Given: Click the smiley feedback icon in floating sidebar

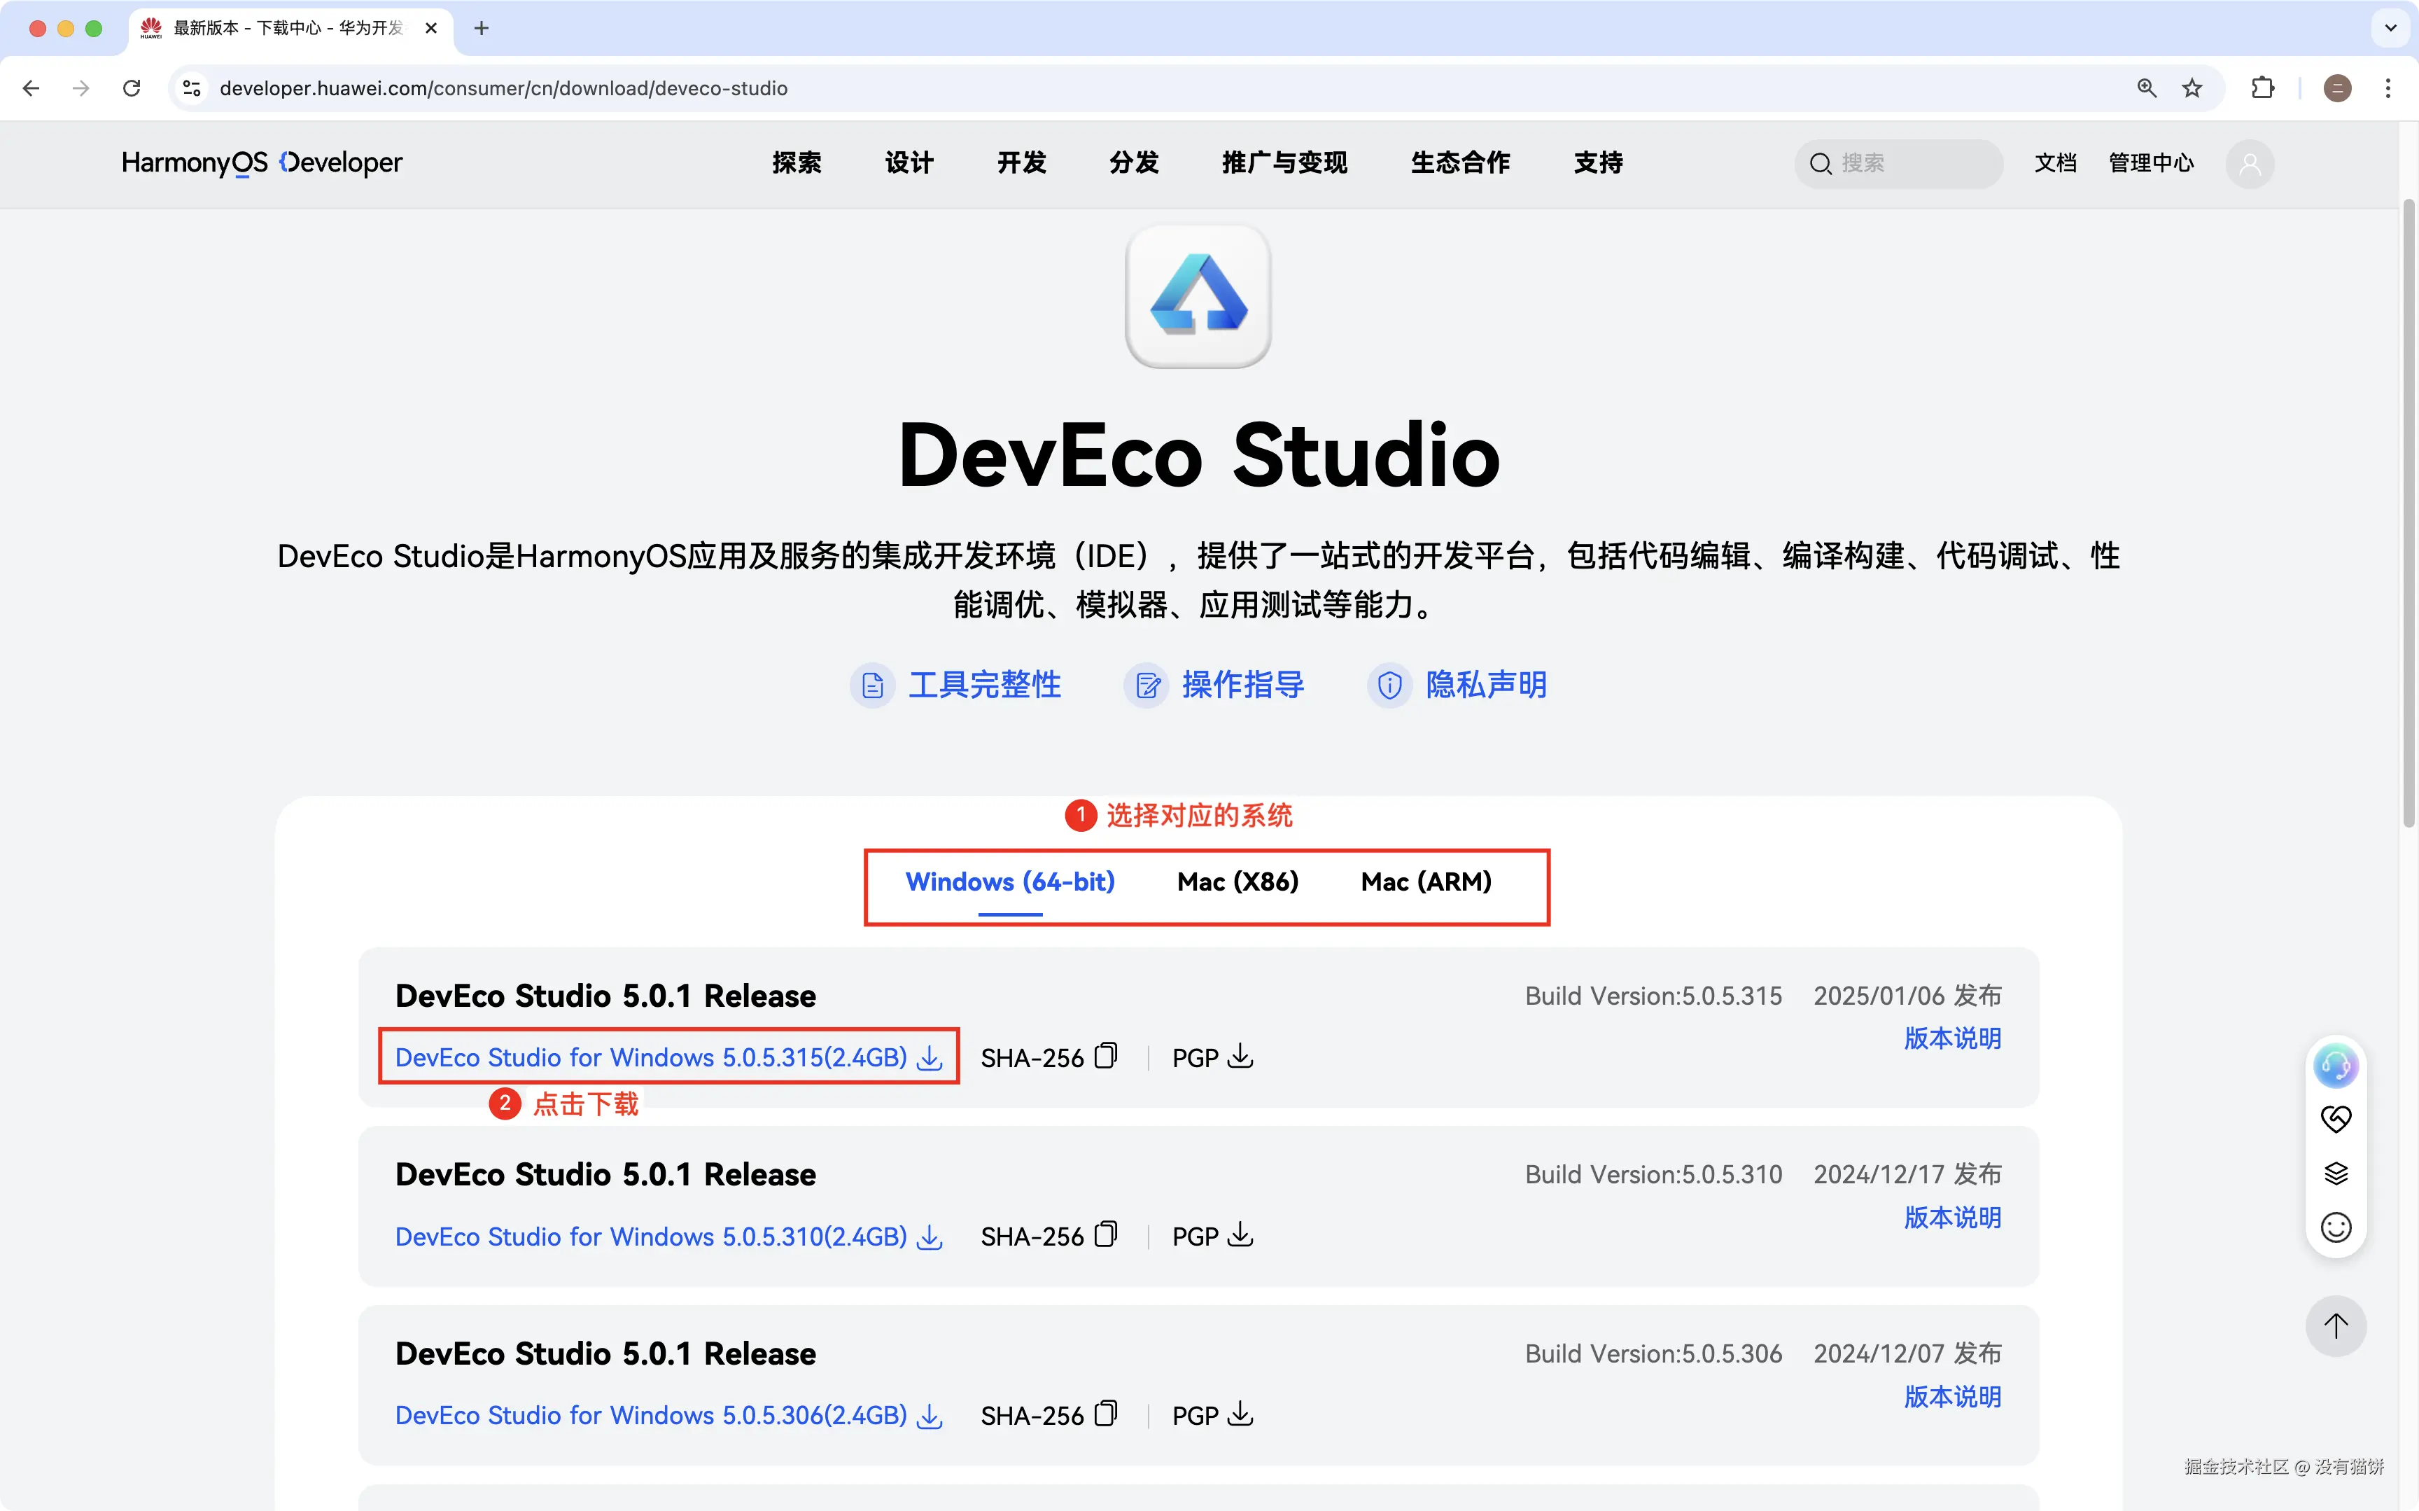Looking at the screenshot, I should [x=2335, y=1227].
